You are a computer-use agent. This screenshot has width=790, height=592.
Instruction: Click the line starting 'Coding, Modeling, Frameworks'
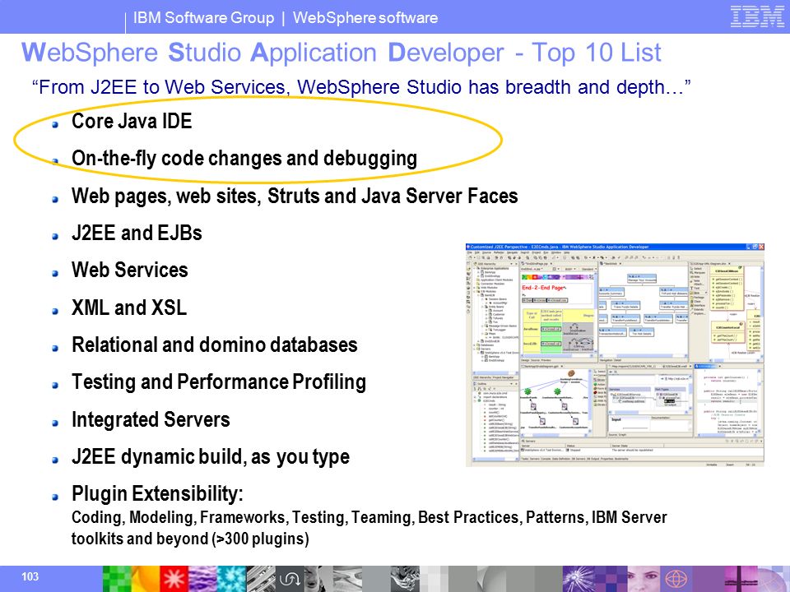369,517
